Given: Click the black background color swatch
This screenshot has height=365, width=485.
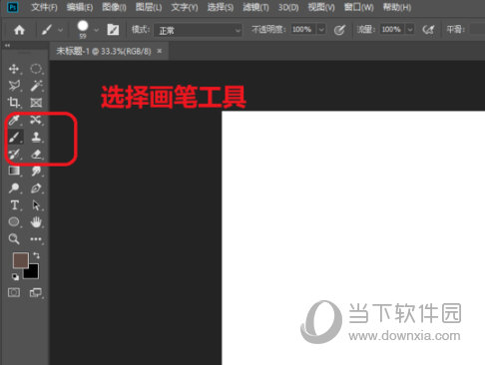Looking at the screenshot, I should [33, 272].
